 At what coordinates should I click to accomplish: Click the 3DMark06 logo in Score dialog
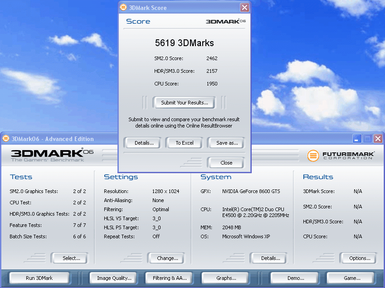pos(226,21)
